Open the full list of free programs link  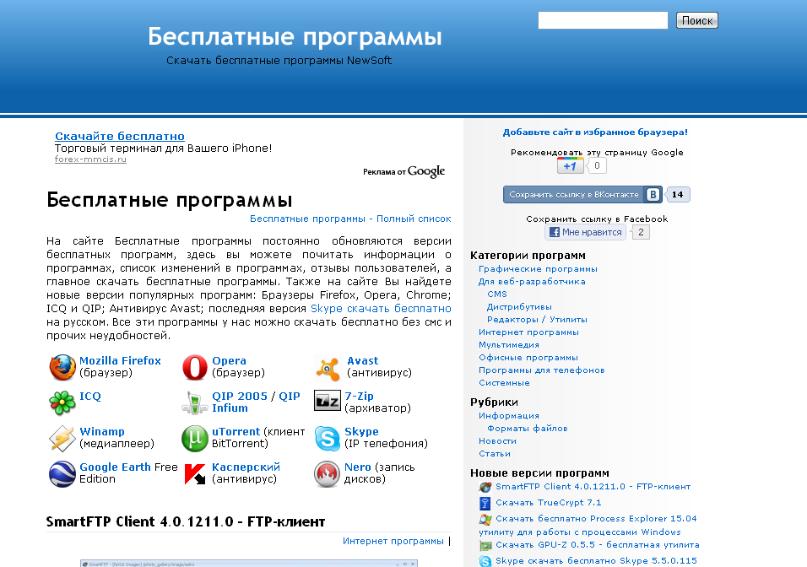[350, 219]
